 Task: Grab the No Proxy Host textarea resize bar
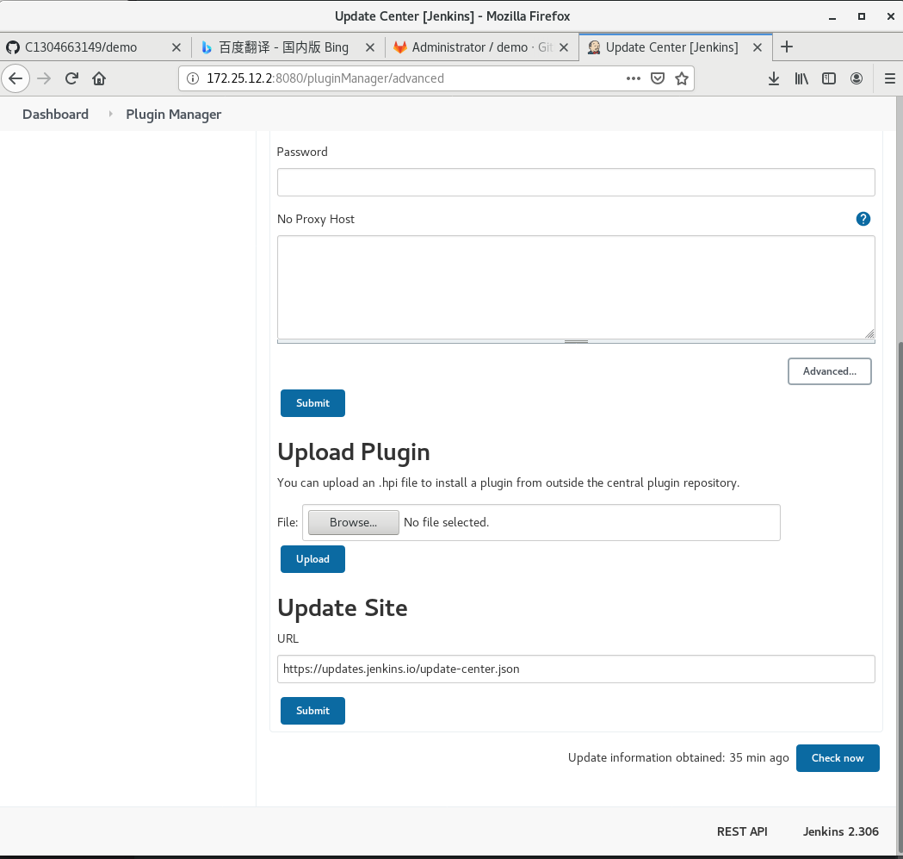(x=576, y=341)
